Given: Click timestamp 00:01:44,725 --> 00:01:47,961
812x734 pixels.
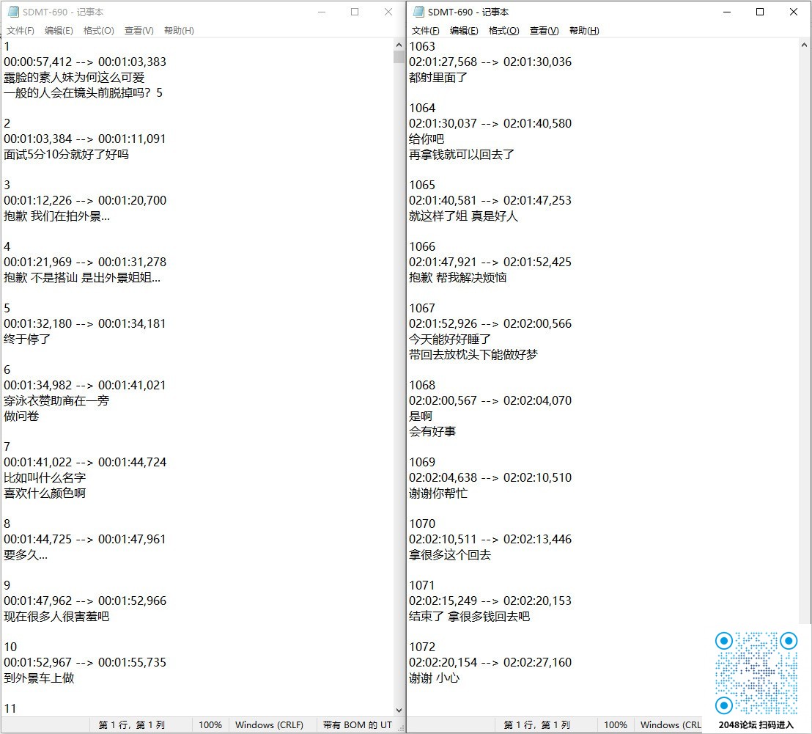Looking at the screenshot, I should point(85,539).
